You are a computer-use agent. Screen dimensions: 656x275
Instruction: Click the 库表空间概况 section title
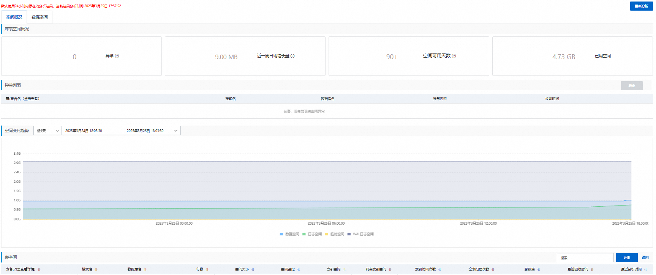17,29
